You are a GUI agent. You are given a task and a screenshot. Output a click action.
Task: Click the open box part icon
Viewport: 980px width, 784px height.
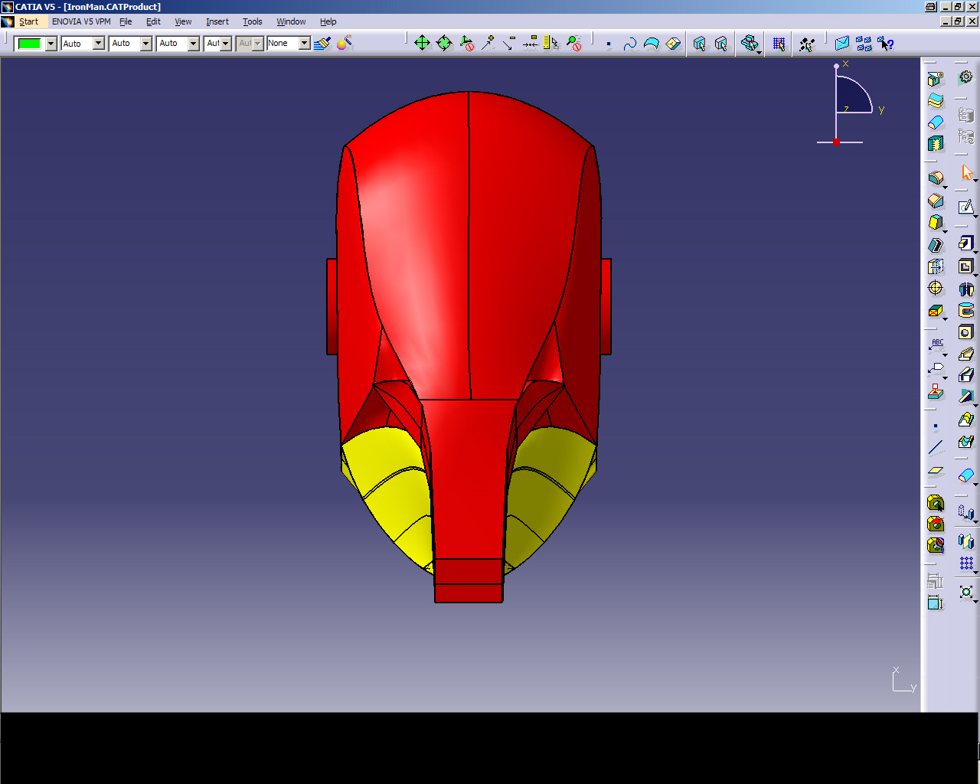coord(935,79)
